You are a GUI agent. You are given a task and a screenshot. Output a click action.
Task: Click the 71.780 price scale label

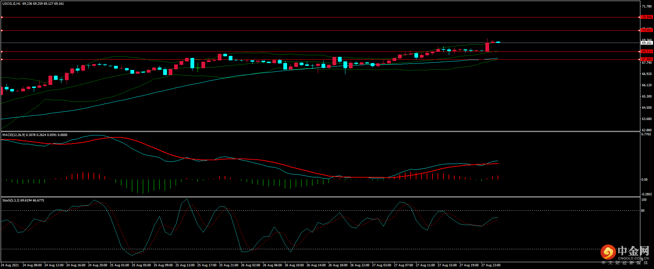pos(647,6)
